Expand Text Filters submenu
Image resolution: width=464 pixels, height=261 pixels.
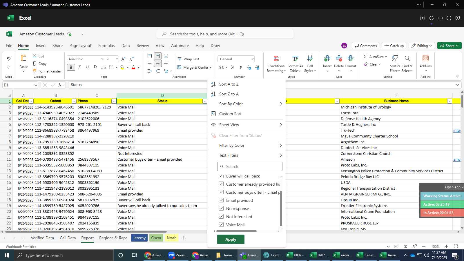(x=246, y=155)
